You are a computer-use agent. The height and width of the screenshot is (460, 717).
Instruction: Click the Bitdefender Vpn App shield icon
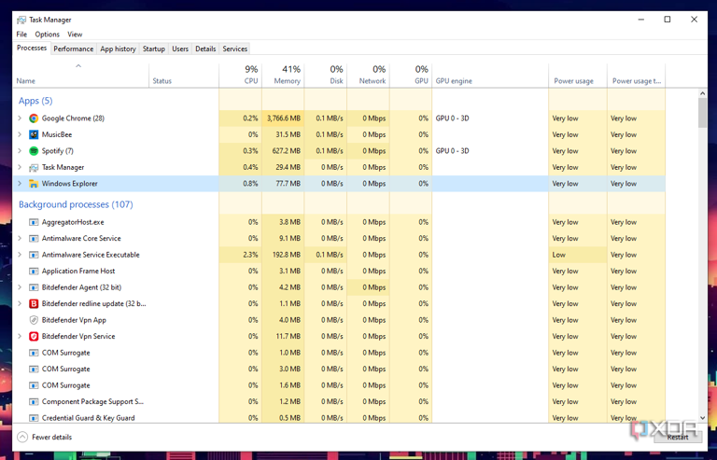34,320
